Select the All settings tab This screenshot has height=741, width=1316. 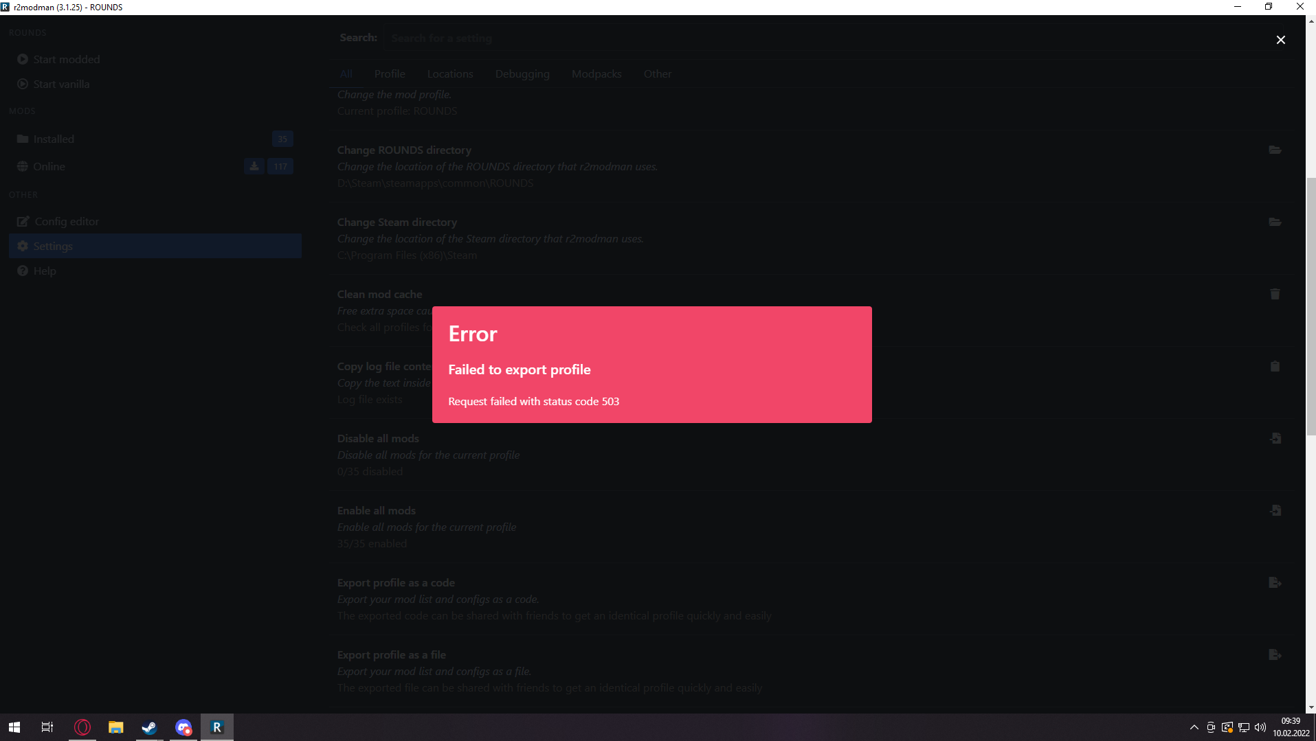click(346, 73)
